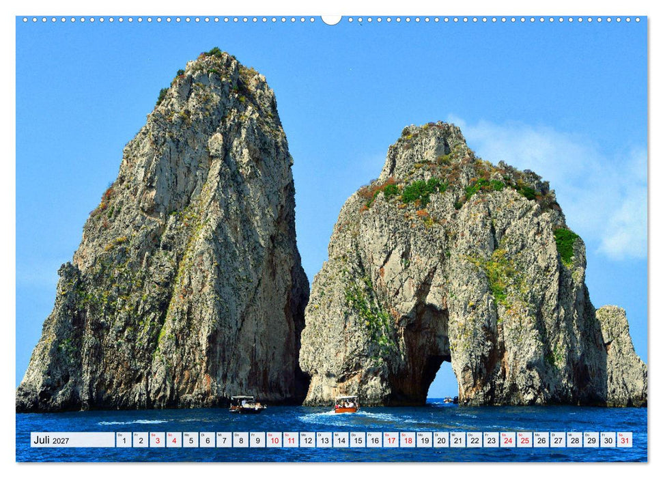Click the dark boat beside left rock

pos(247,404)
